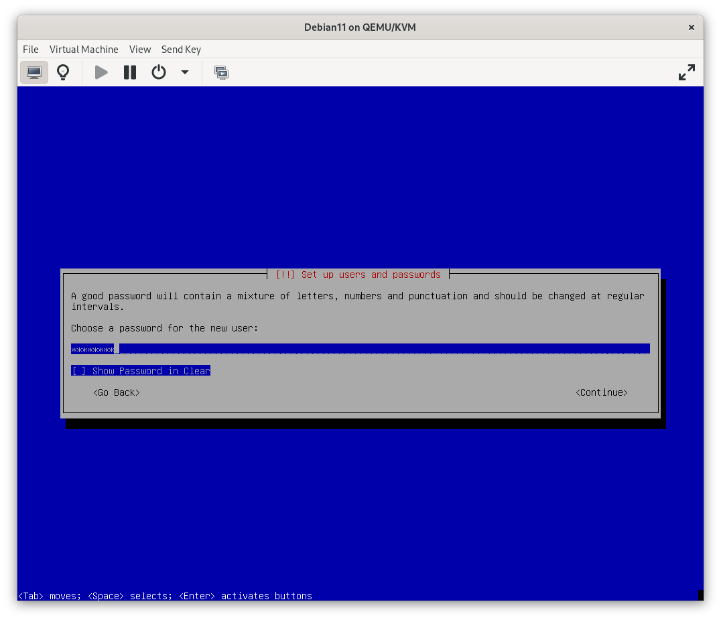Open the File menu
This screenshot has height=620, width=721.
tap(31, 50)
